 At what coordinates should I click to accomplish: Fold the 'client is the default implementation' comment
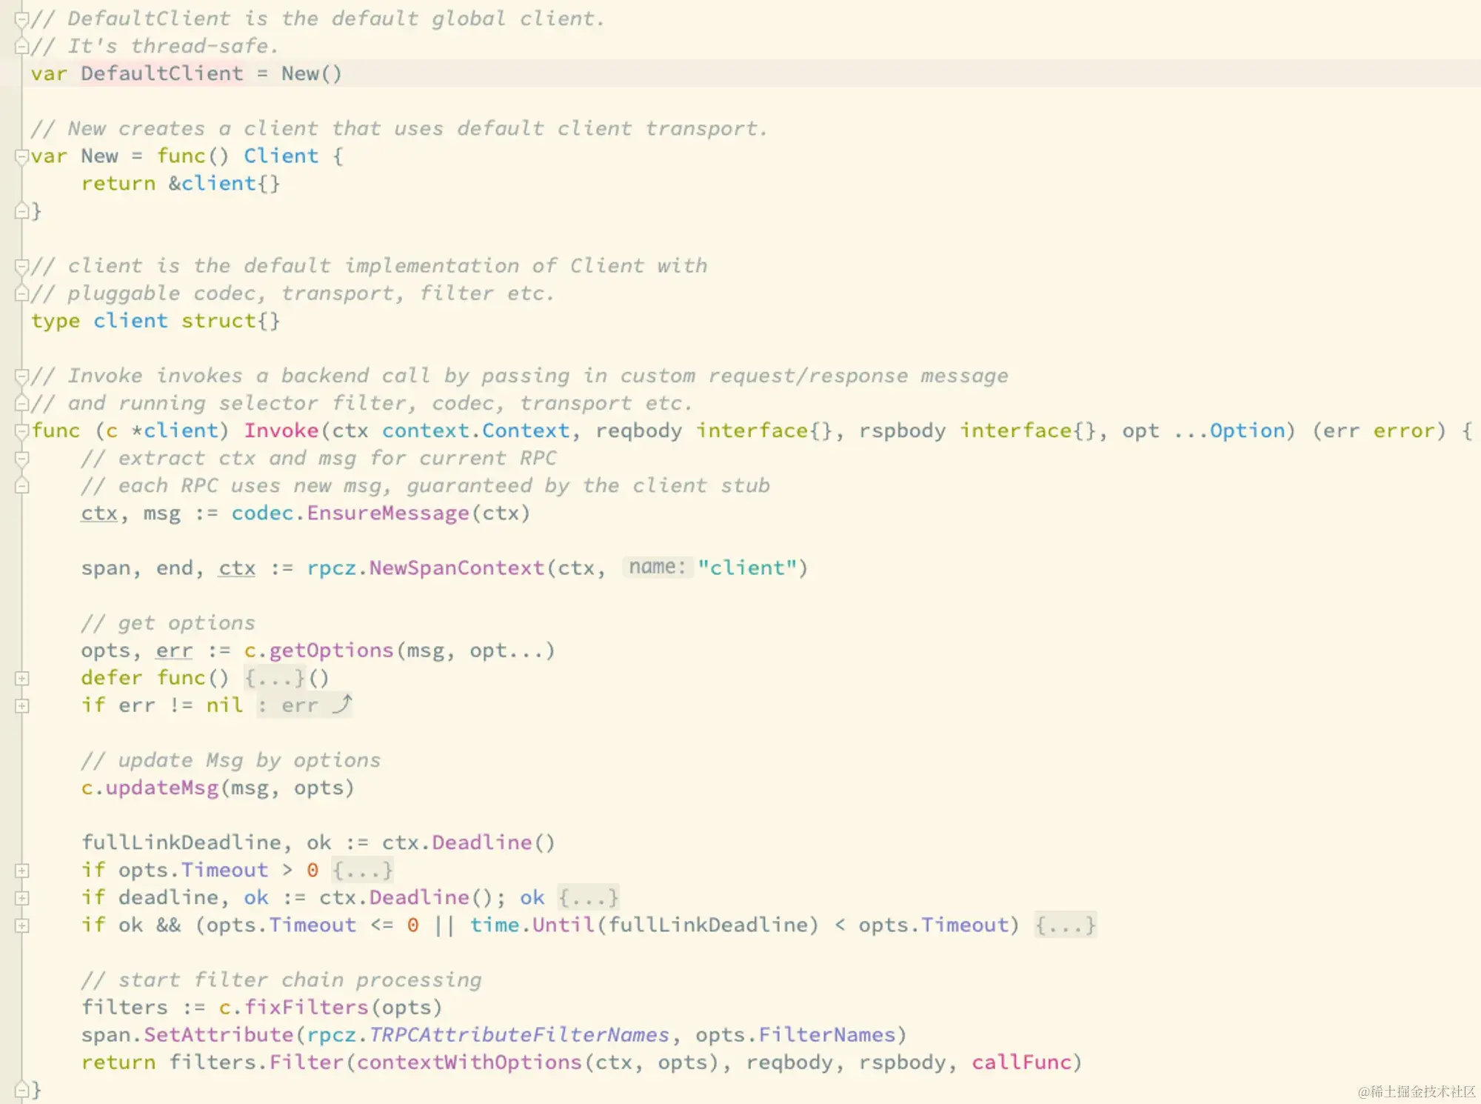[x=22, y=267]
